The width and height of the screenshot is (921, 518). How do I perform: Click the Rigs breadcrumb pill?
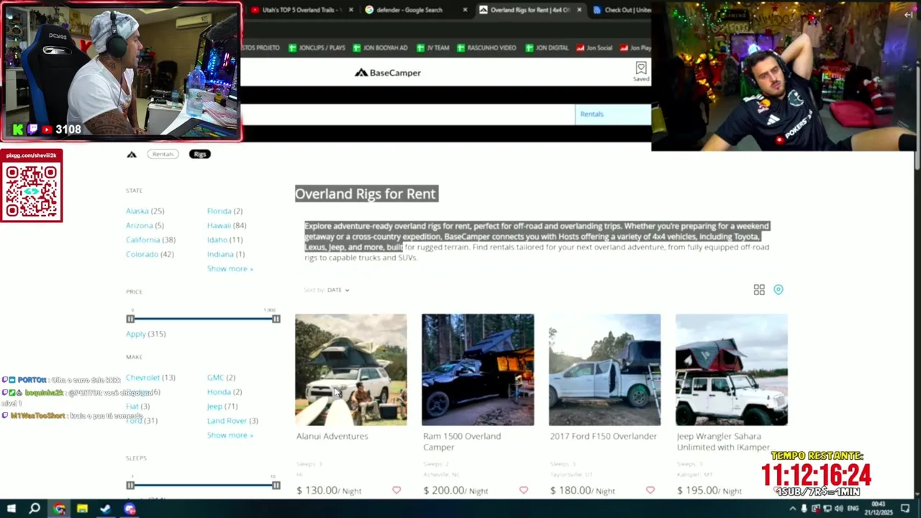(200, 154)
